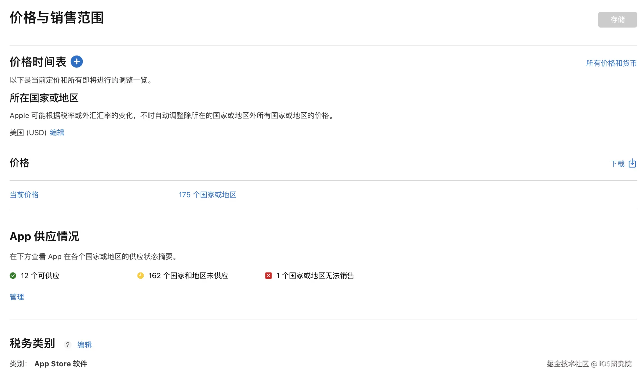Click the App 供应情况 section heading
The width and height of the screenshot is (641, 377).
click(x=44, y=236)
